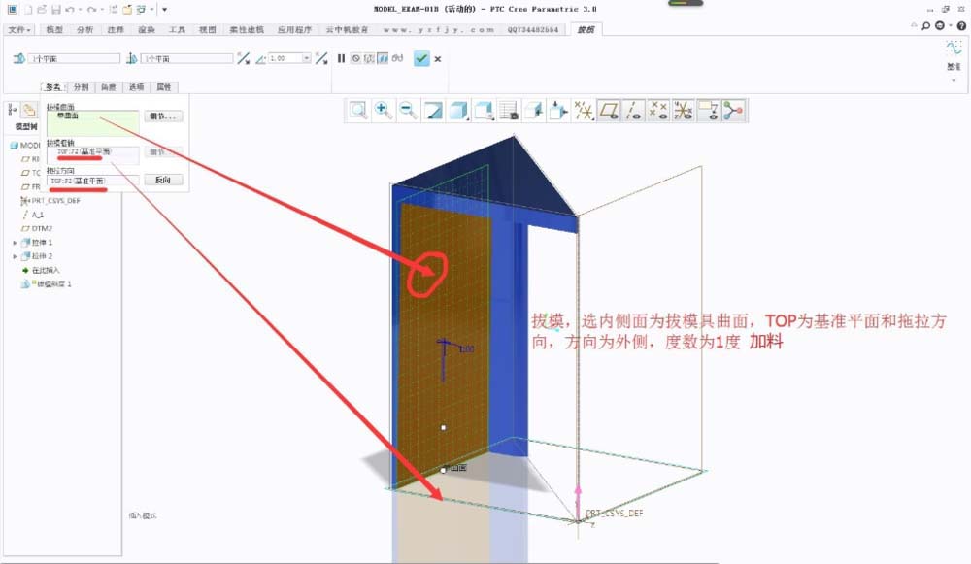Select the attached preview icon
The width and height of the screenshot is (971, 564).
click(383, 58)
